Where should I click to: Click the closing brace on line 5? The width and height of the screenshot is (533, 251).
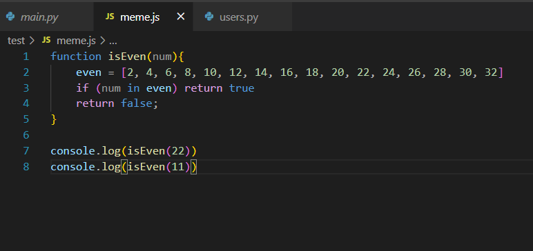pos(53,119)
